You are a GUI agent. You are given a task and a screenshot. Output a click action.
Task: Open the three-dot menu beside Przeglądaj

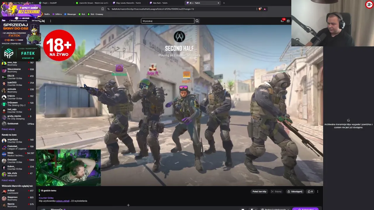point(51,21)
